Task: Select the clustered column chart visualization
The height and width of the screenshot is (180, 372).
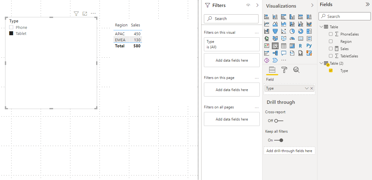Action: (292, 17)
